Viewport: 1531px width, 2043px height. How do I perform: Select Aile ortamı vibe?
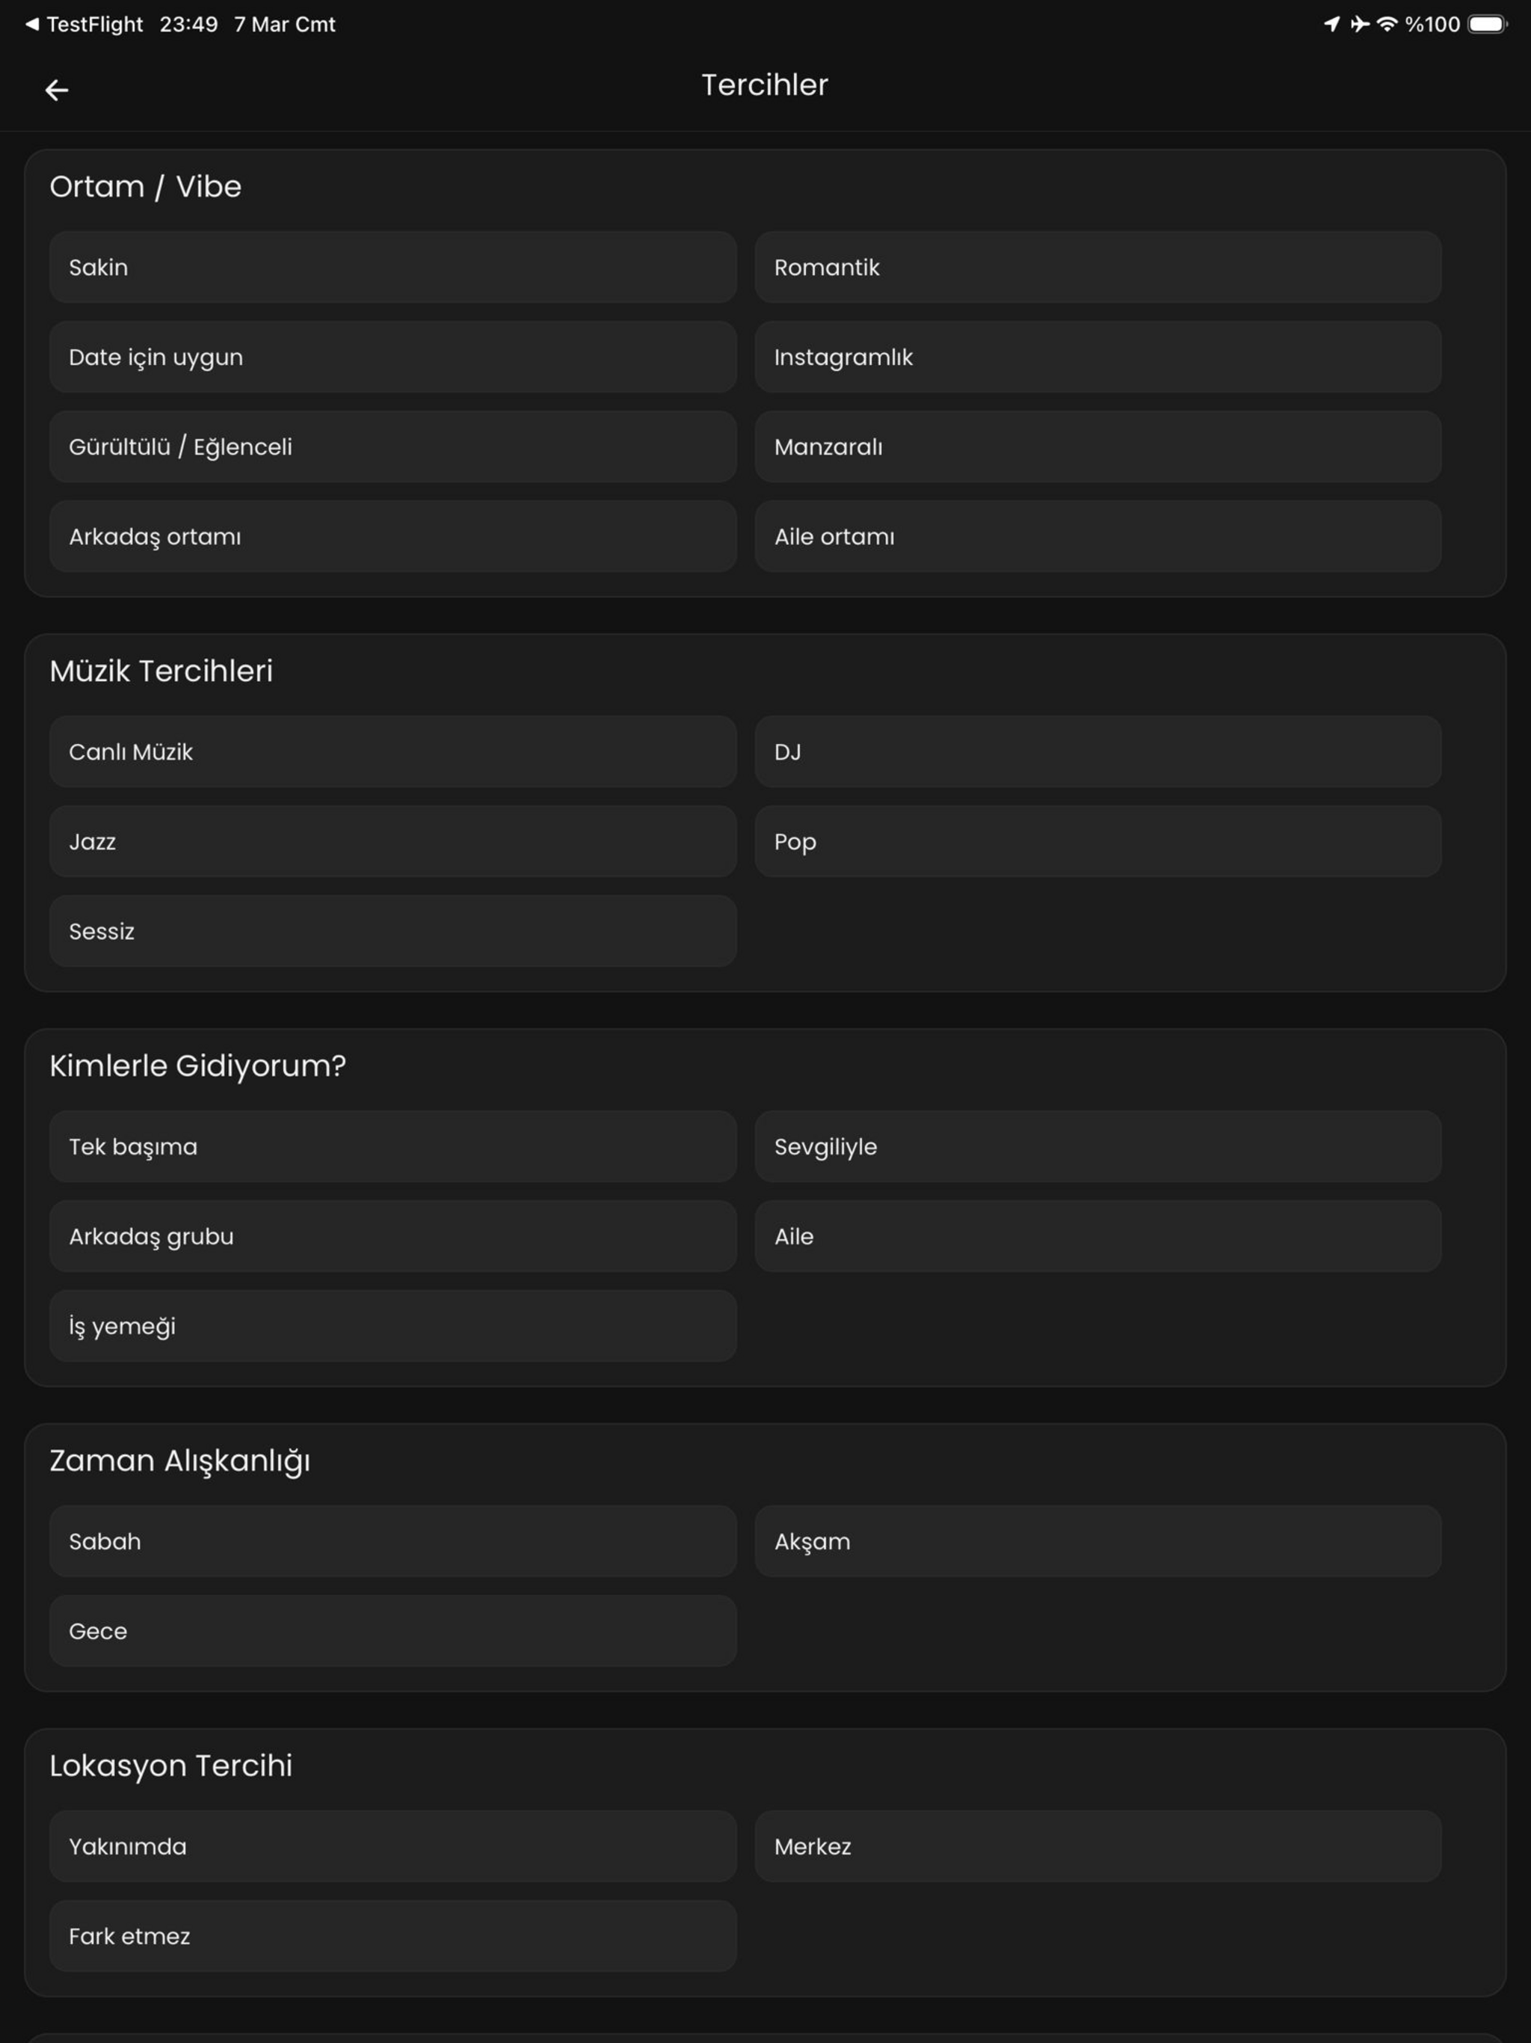tap(1098, 535)
